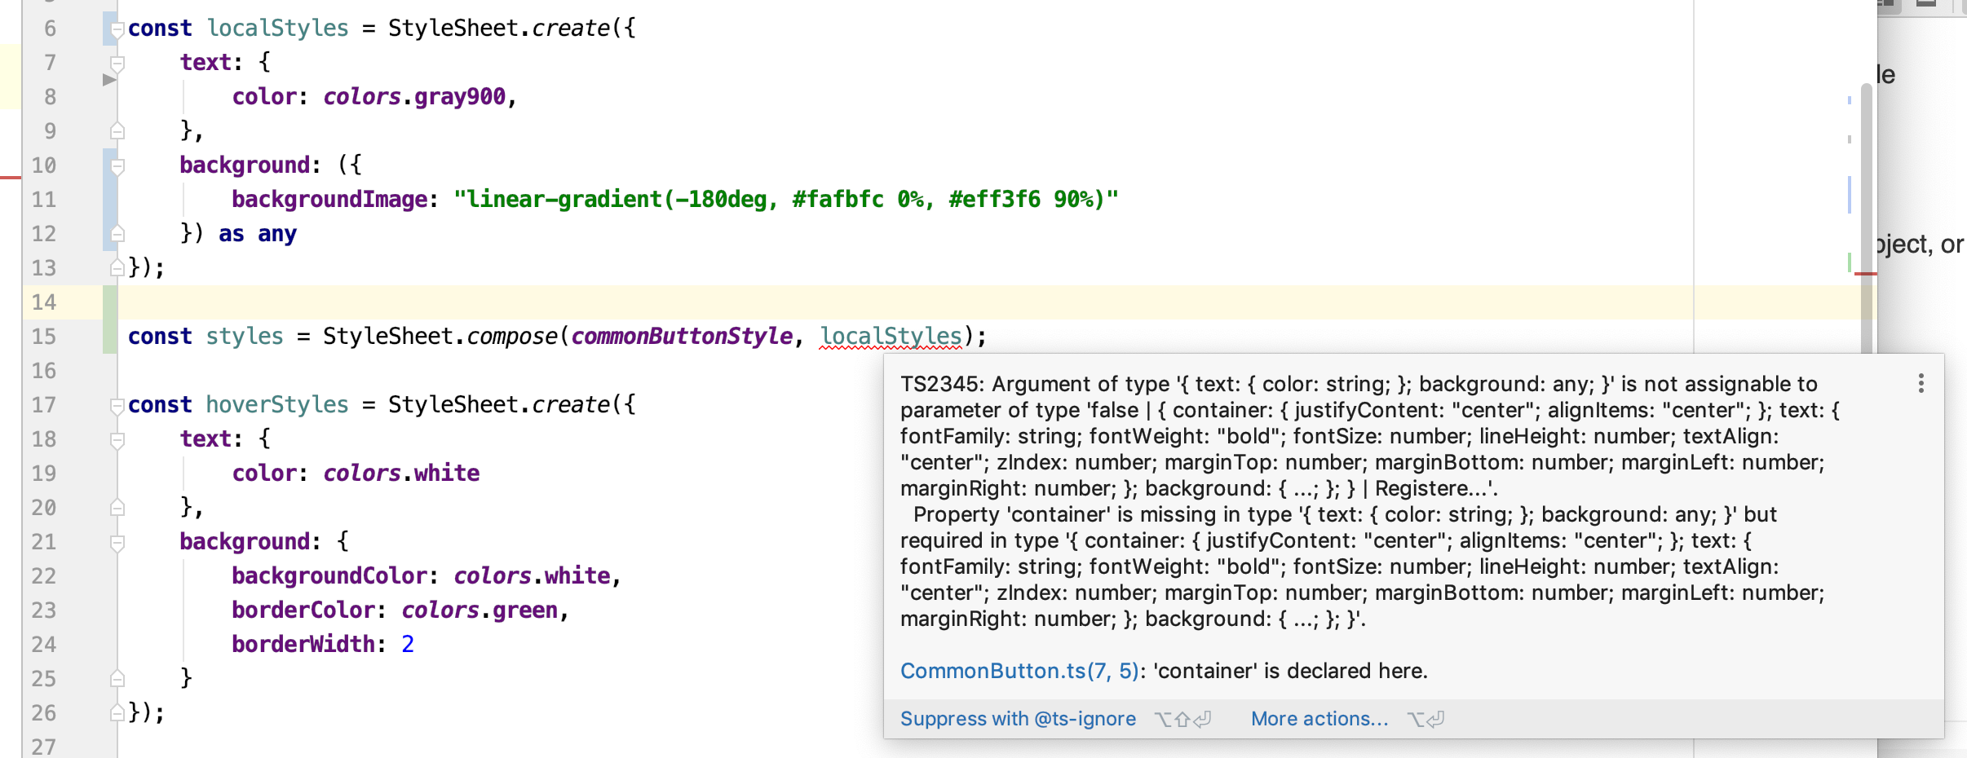Collapse the text property fold at line 7
This screenshot has width=1967, height=758.
117,61
